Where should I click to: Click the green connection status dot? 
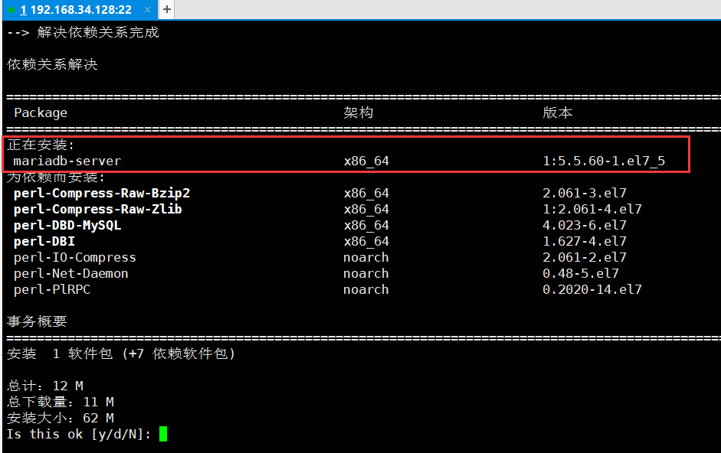pos(11,10)
